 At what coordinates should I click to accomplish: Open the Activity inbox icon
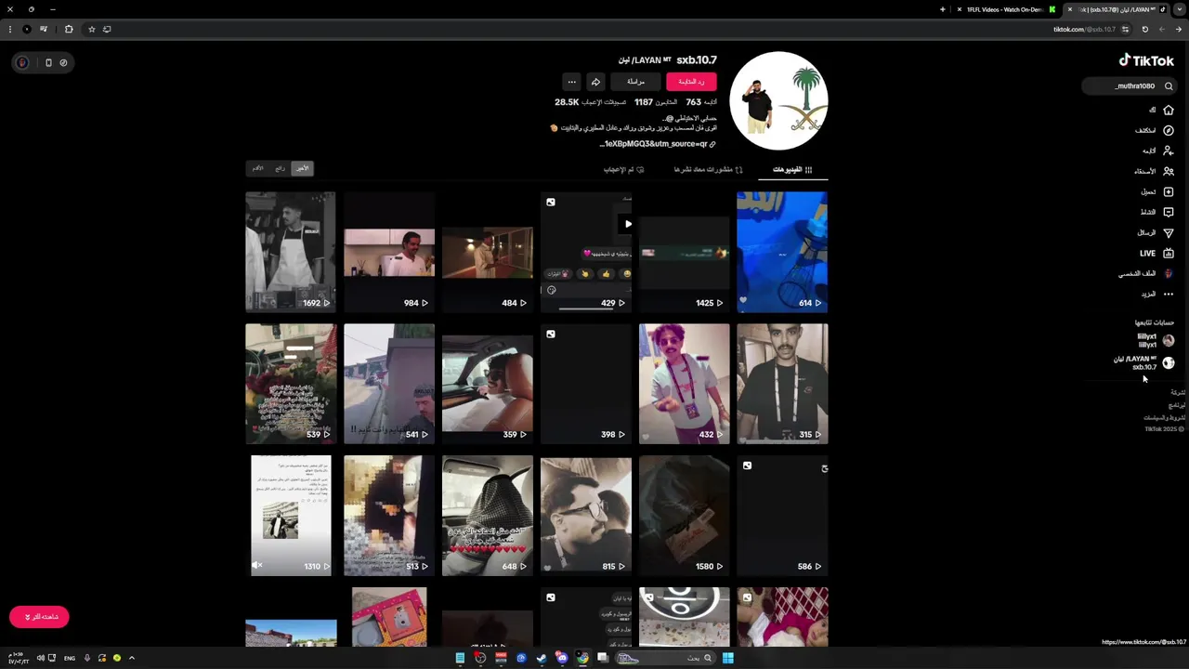(x=1169, y=212)
